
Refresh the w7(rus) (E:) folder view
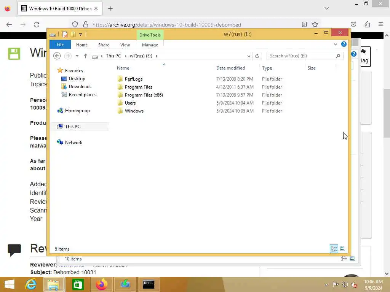[257, 56]
